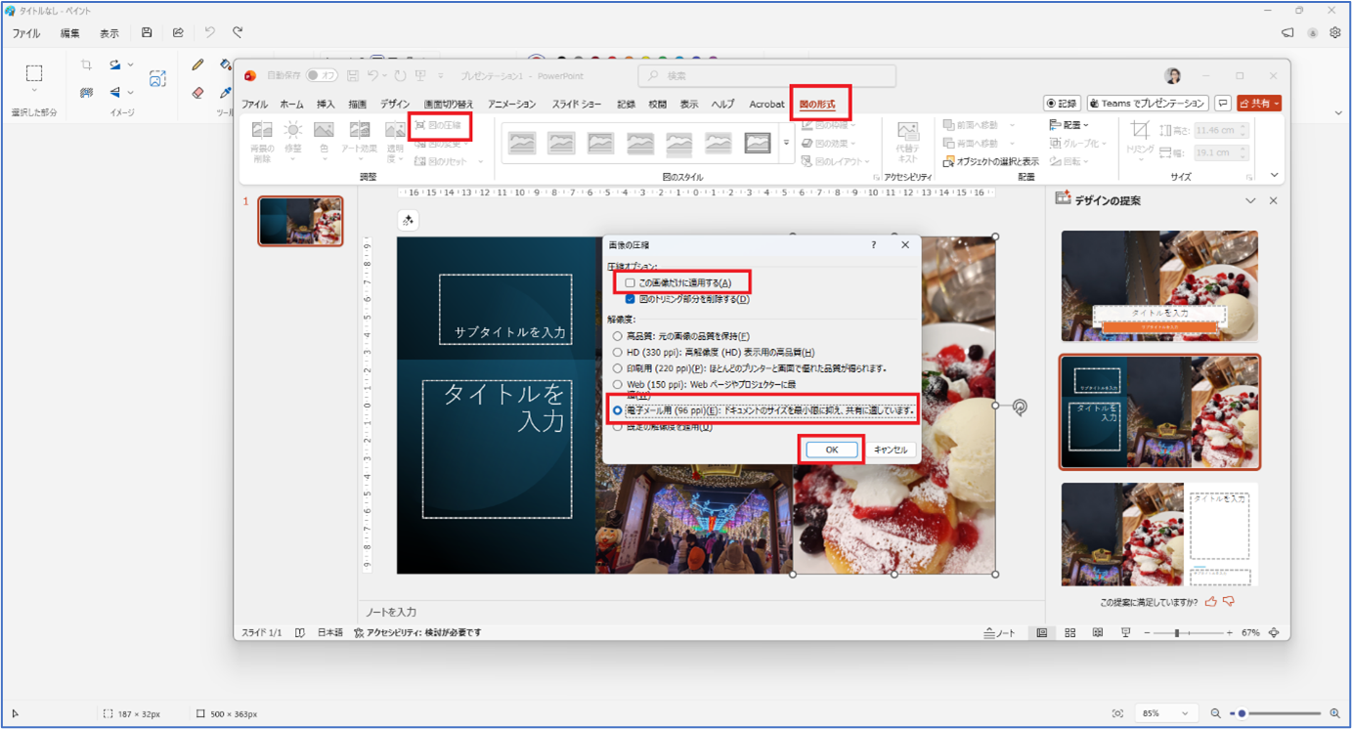Expand the Paint selection tool dropdown arrow
The image size is (1352, 729).
(x=34, y=92)
